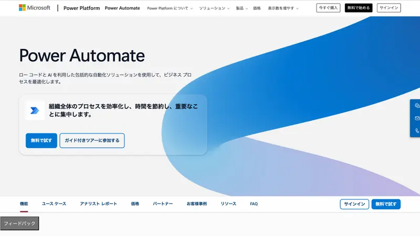Open 価格 in the top navigation
This screenshot has height=236, width=420.
point(257,8)
